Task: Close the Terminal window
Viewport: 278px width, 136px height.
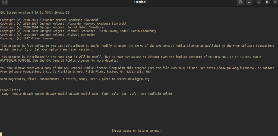Action: pos(275,2)
